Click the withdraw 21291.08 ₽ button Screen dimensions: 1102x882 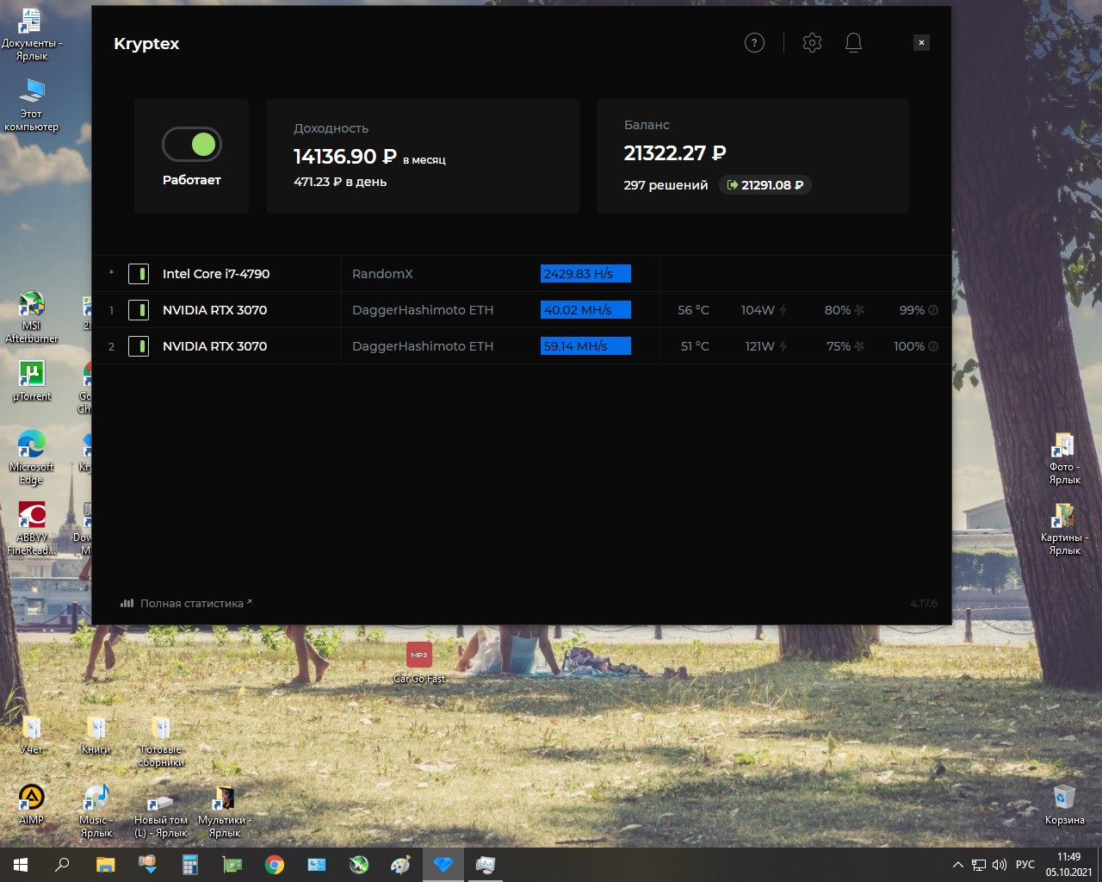click(x=765, y=185)
